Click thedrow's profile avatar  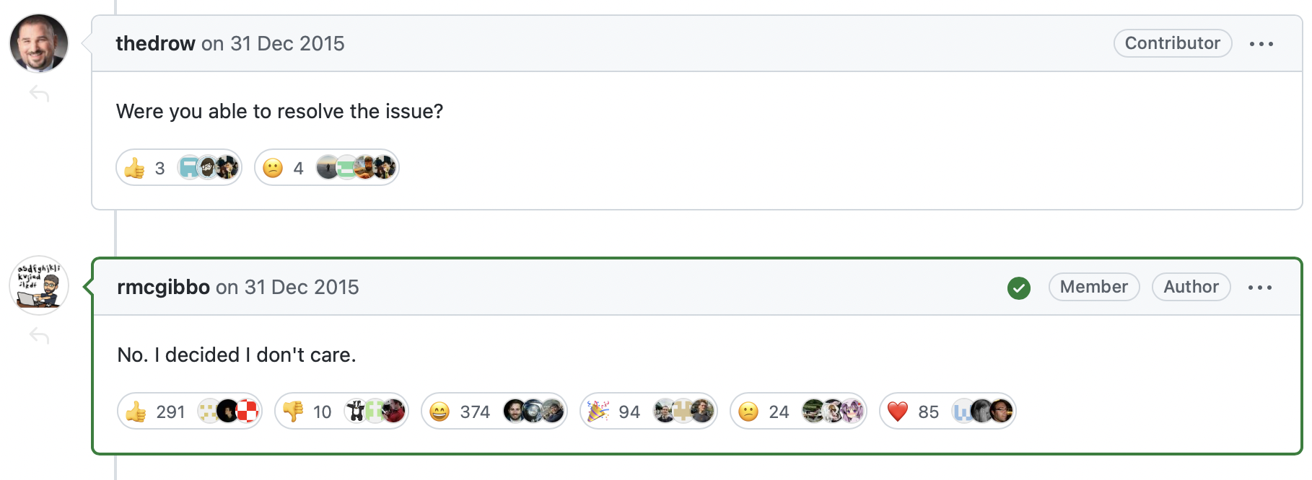39,43
